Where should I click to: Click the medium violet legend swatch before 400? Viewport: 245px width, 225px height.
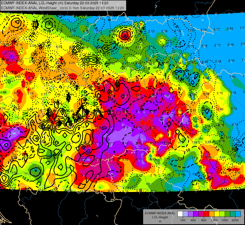[191, 214]
